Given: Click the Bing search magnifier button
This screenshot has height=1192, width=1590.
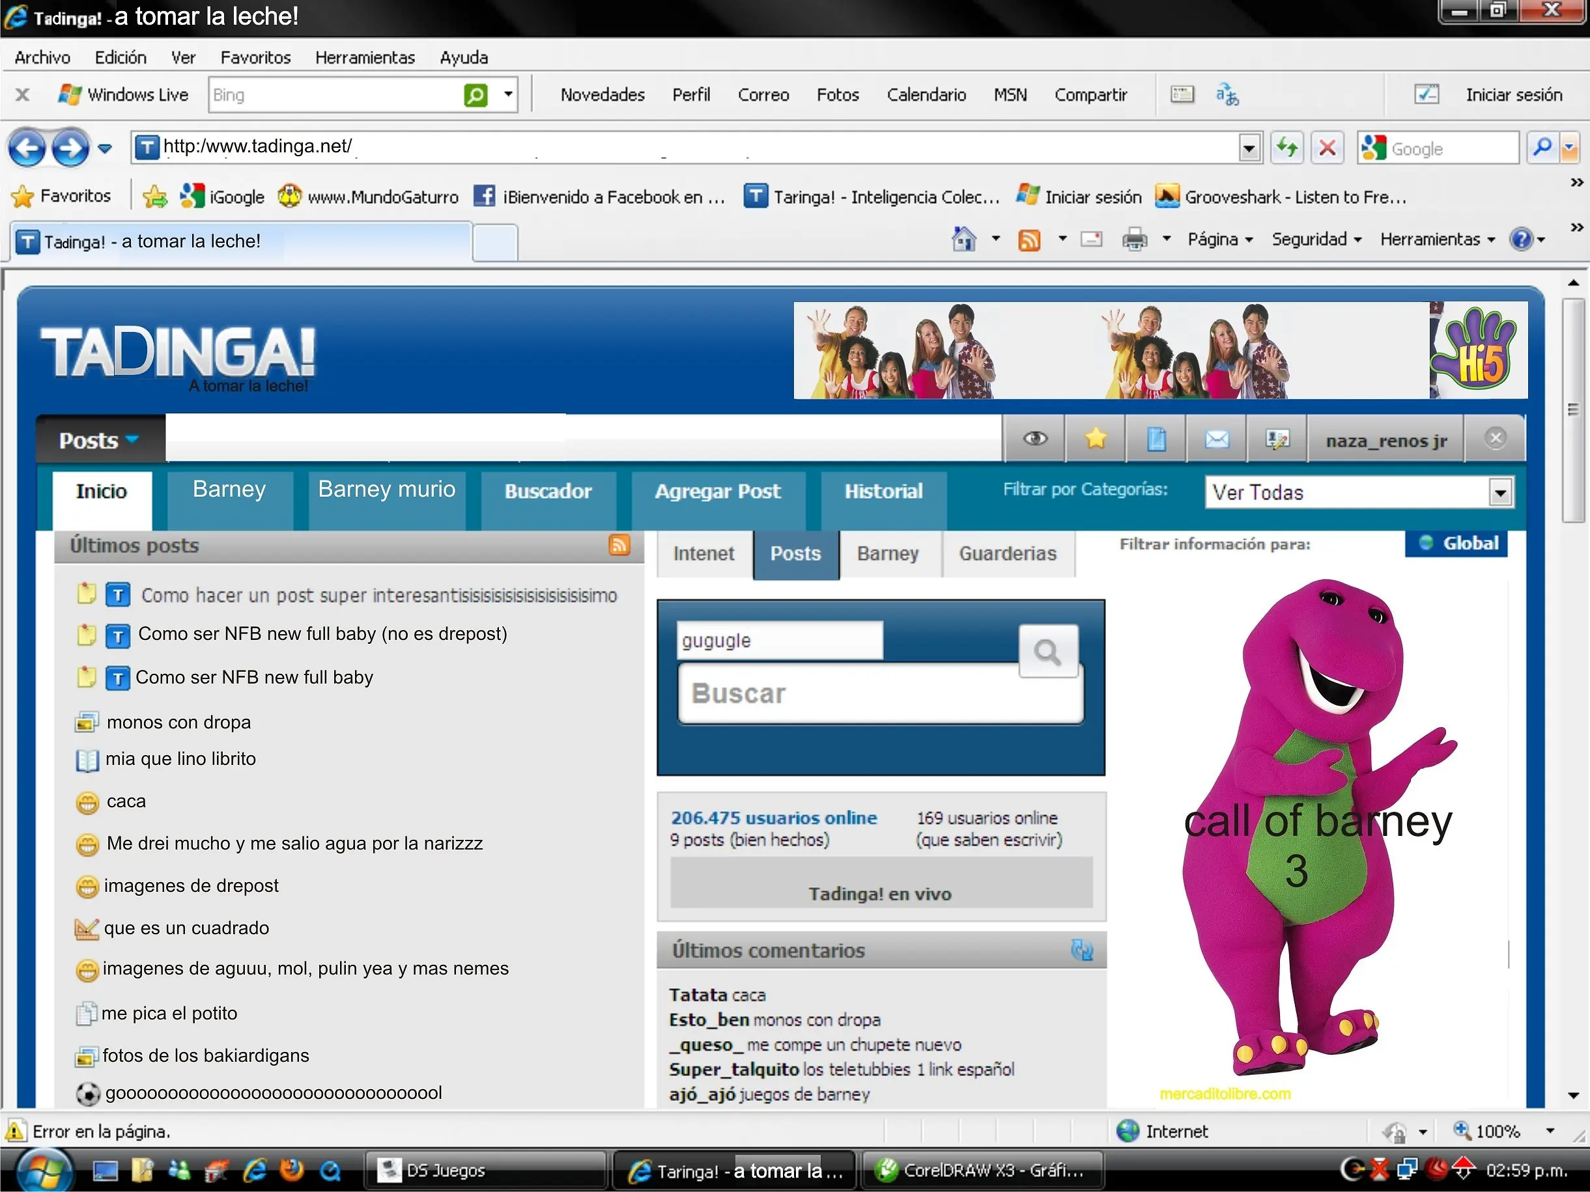Looking at the screenshot, I should click(475, 95).
